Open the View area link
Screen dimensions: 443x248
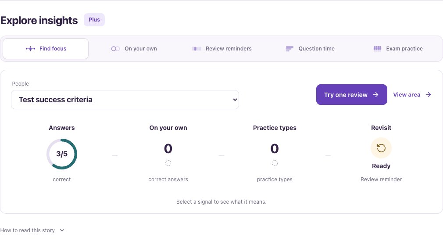[x=412, y=95]
